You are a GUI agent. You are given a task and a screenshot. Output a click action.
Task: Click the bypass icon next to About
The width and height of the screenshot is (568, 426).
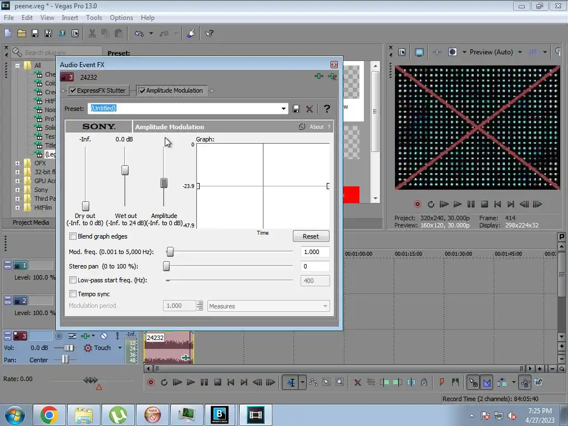302,126
